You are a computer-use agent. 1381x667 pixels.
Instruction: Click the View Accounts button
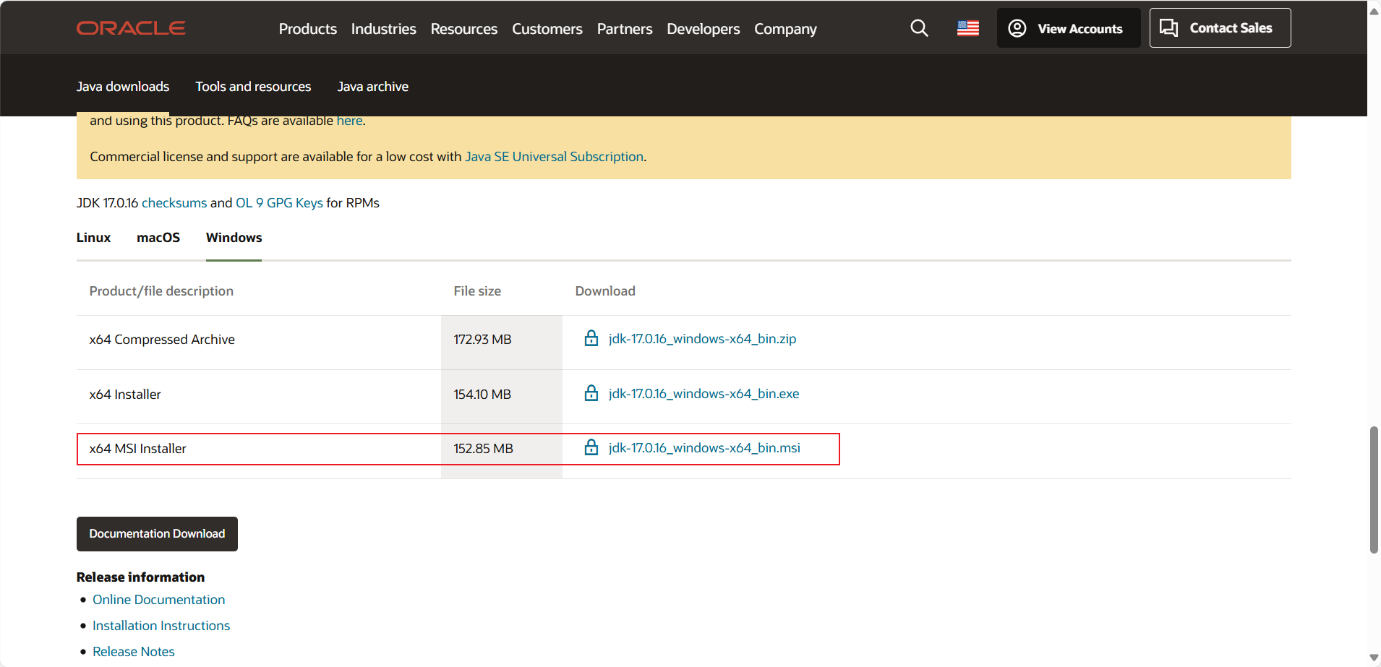1069,28
